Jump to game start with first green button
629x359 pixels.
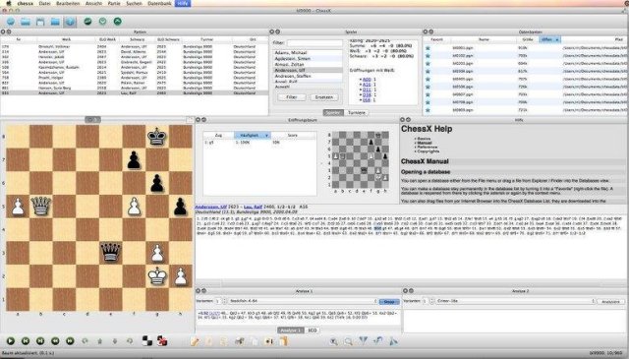[x=26, y=341]
